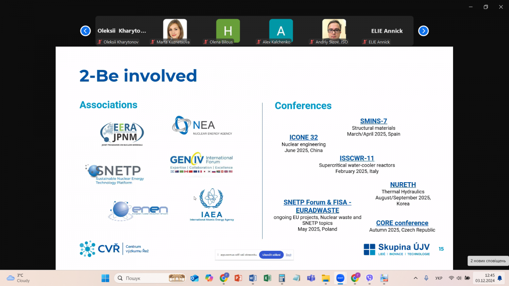Open Calculator from the taskbar
The width and height of the screenshot is (509, 286).
pyautogui.click(x=282, y=278)
